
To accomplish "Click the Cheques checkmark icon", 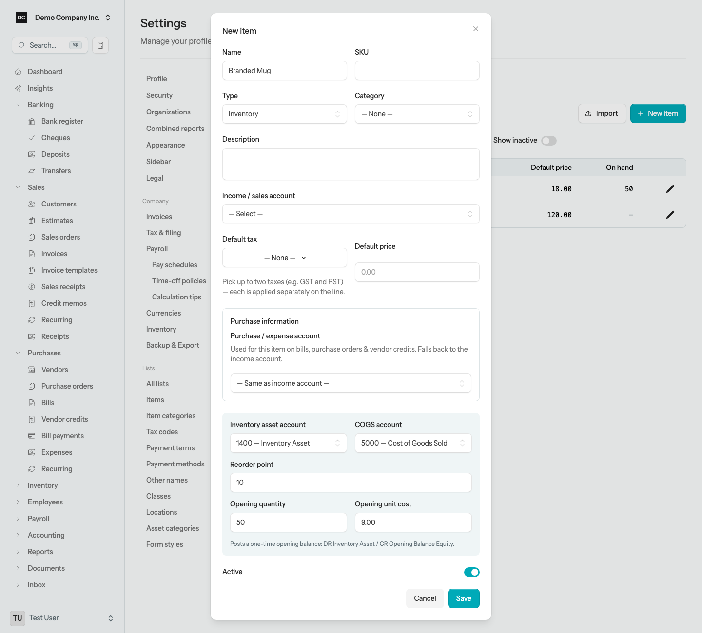I will point(32,138).
